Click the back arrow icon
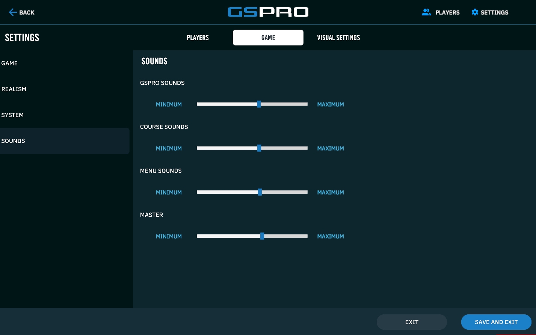 click(x=12, y=12)
